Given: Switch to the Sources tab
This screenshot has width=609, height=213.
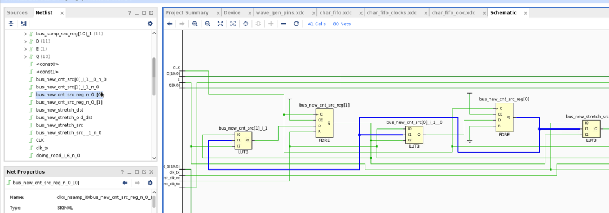Looking at the screenshot, I should [17, 13].
